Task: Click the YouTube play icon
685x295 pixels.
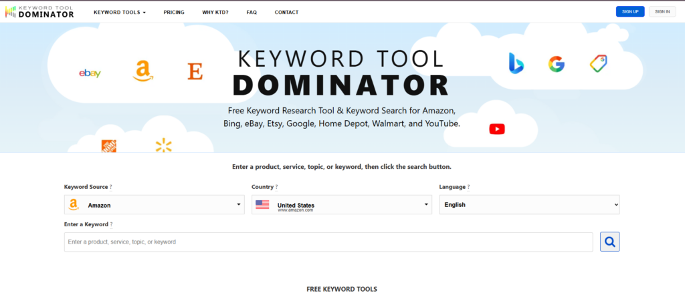Action: 497,129
